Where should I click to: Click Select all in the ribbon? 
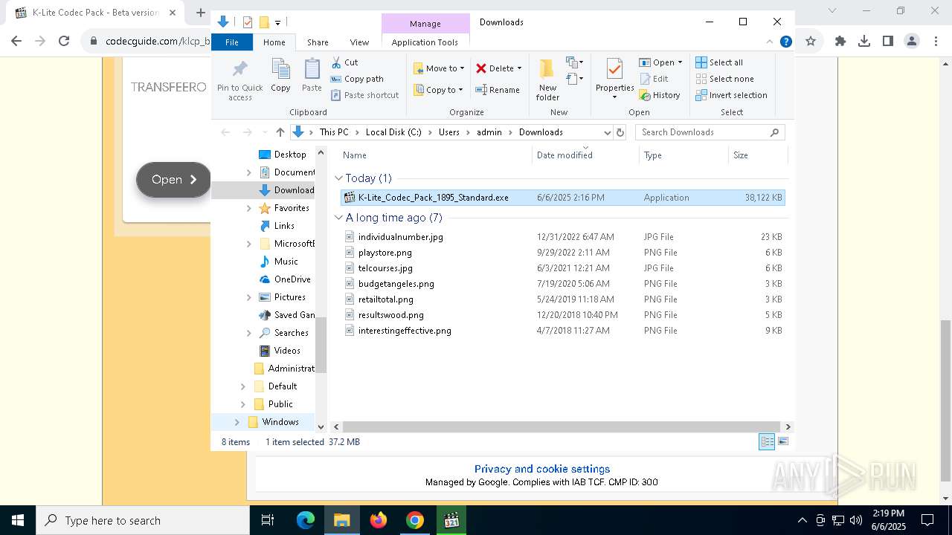coord(719,62)
